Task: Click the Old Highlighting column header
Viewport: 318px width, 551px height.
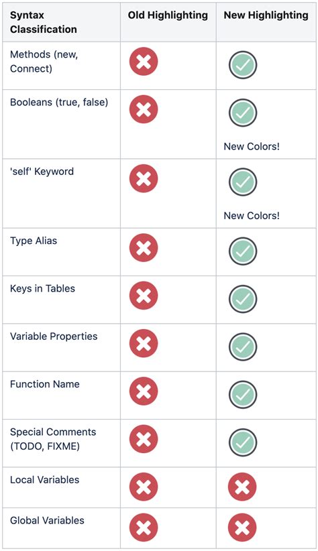Action: [168, 15]
